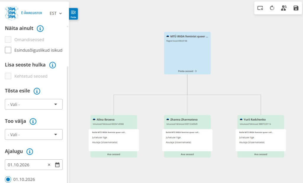The width and height of the screenshot is (303, 183).
Task: Open the calendar date picker
Action: pos(57,165)
